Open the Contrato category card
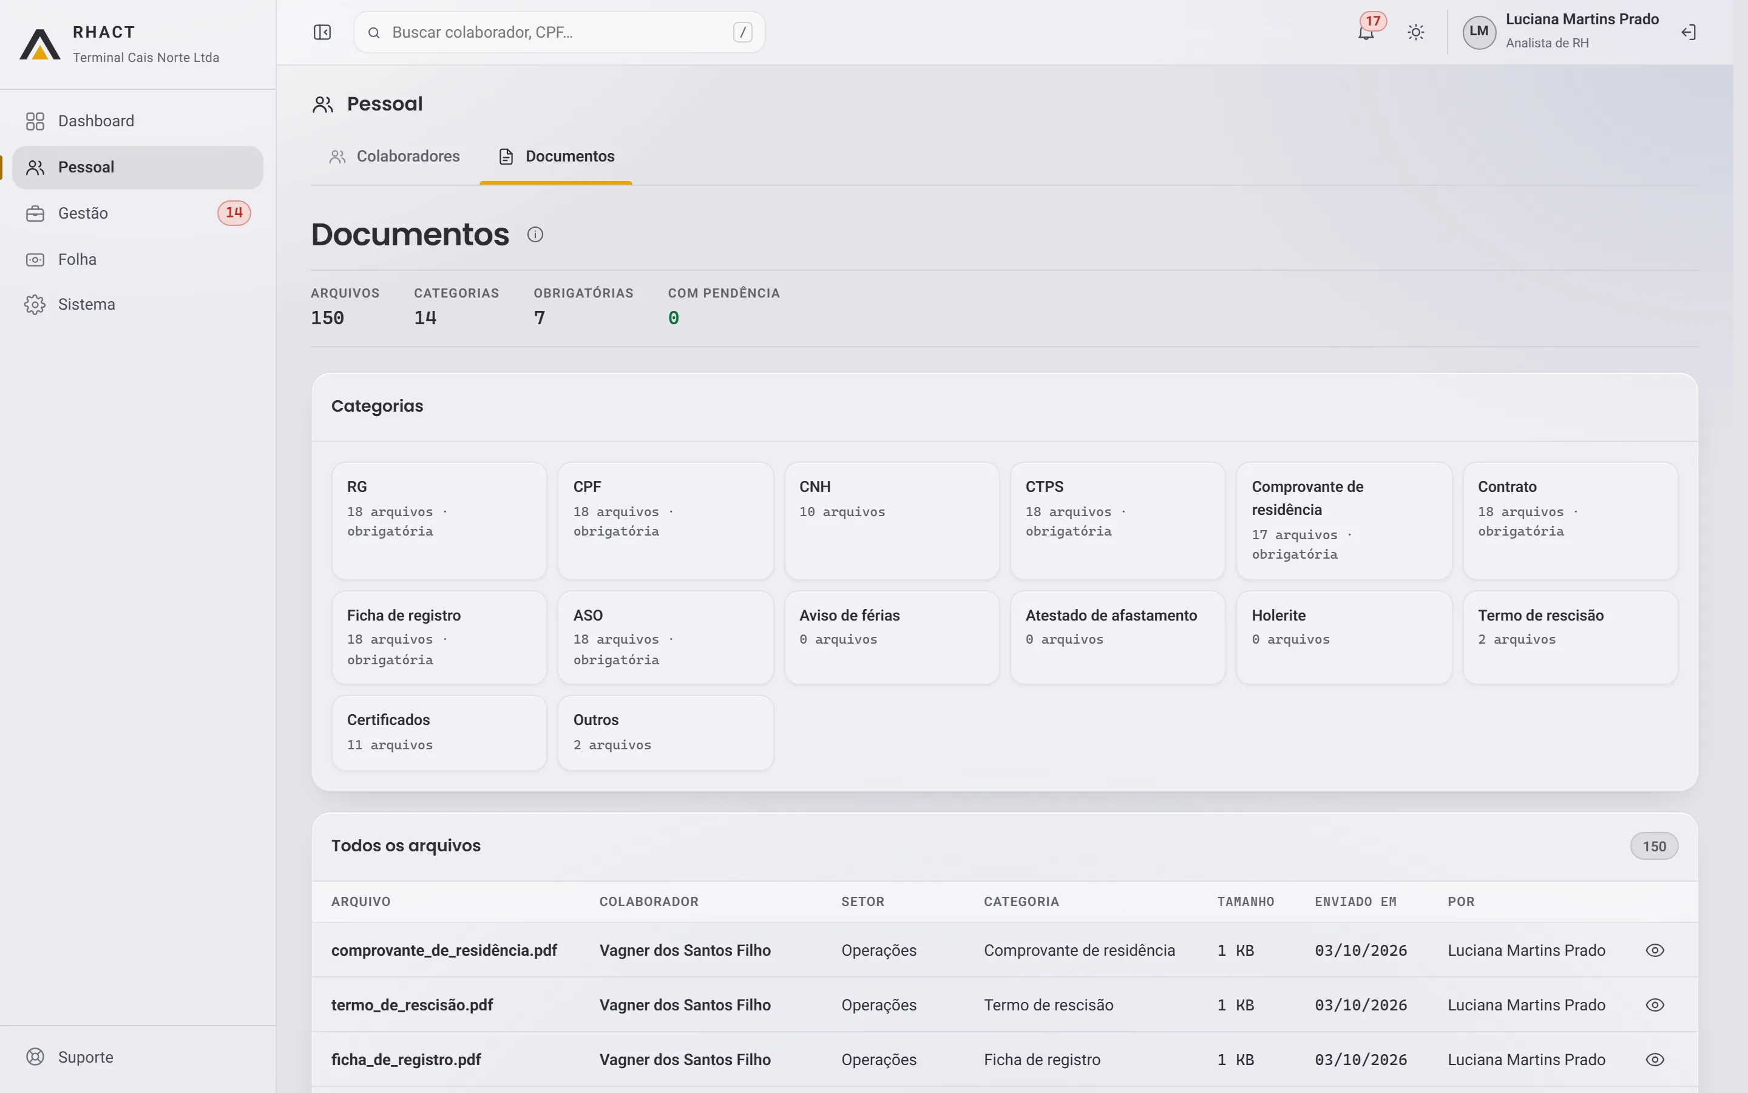Viewport: 1748px width, 1093px height. pyautogui.click(x=1570, y=520)
